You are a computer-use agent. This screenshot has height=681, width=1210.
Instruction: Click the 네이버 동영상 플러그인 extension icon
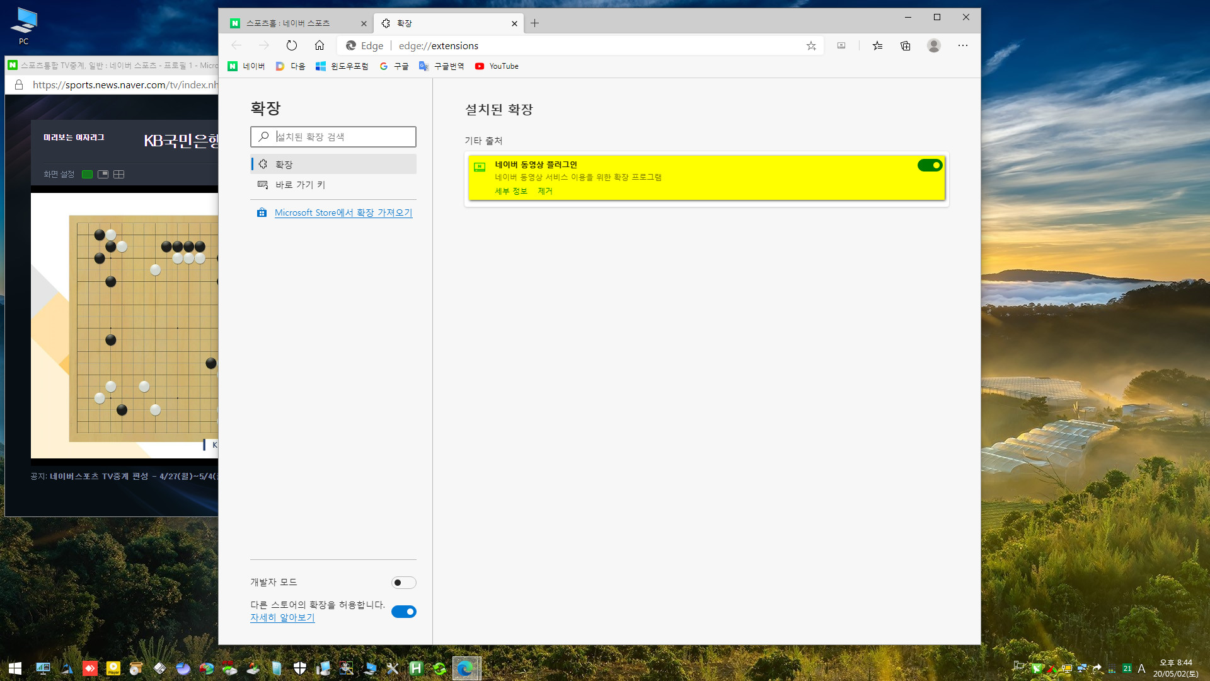click(x=480, y=166)
